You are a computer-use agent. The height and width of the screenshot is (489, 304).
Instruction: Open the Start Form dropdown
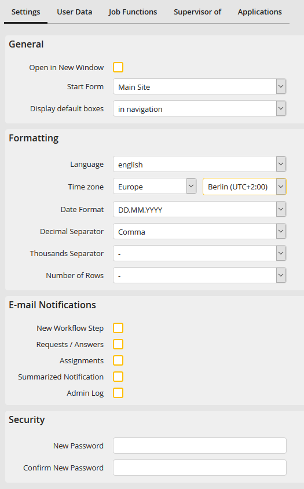200,86
